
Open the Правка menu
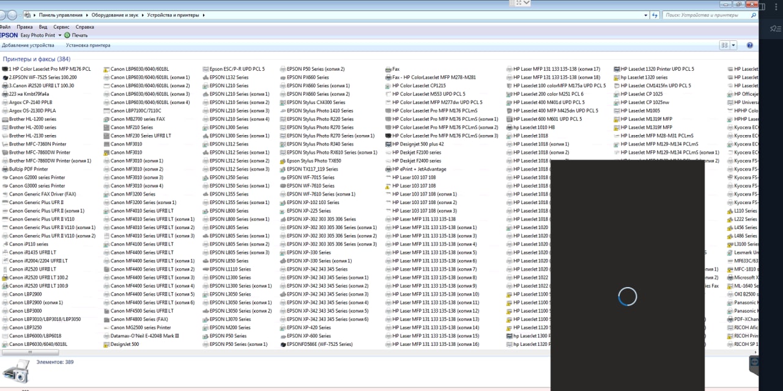24,27
